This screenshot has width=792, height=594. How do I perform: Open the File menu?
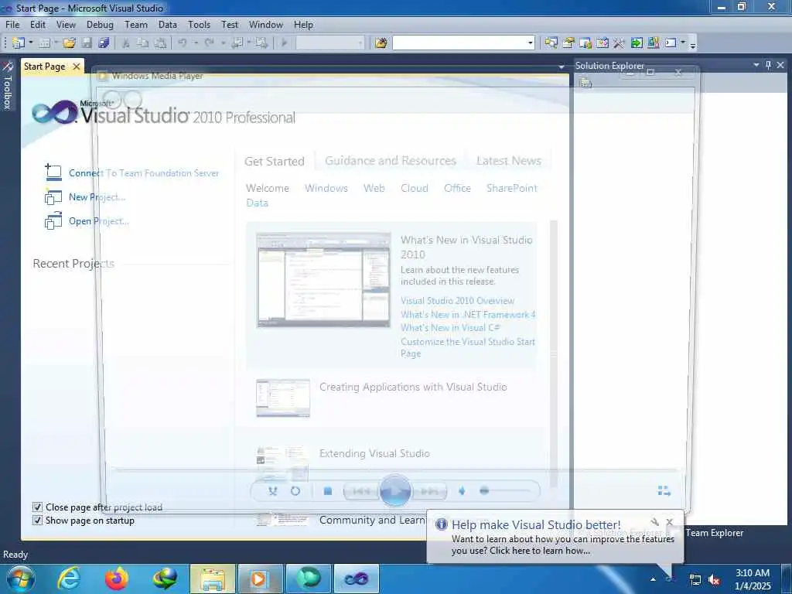(12, 24)
